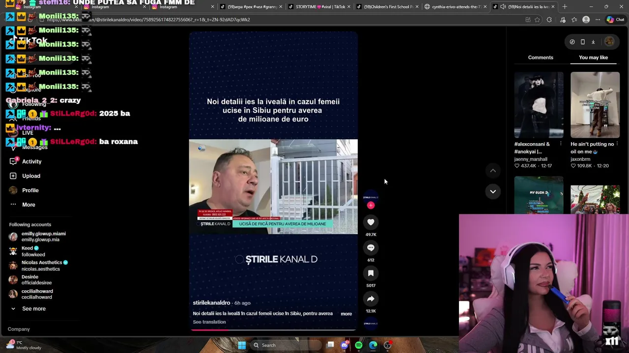Open the Windows Start menu

click(x=242, y=345)
